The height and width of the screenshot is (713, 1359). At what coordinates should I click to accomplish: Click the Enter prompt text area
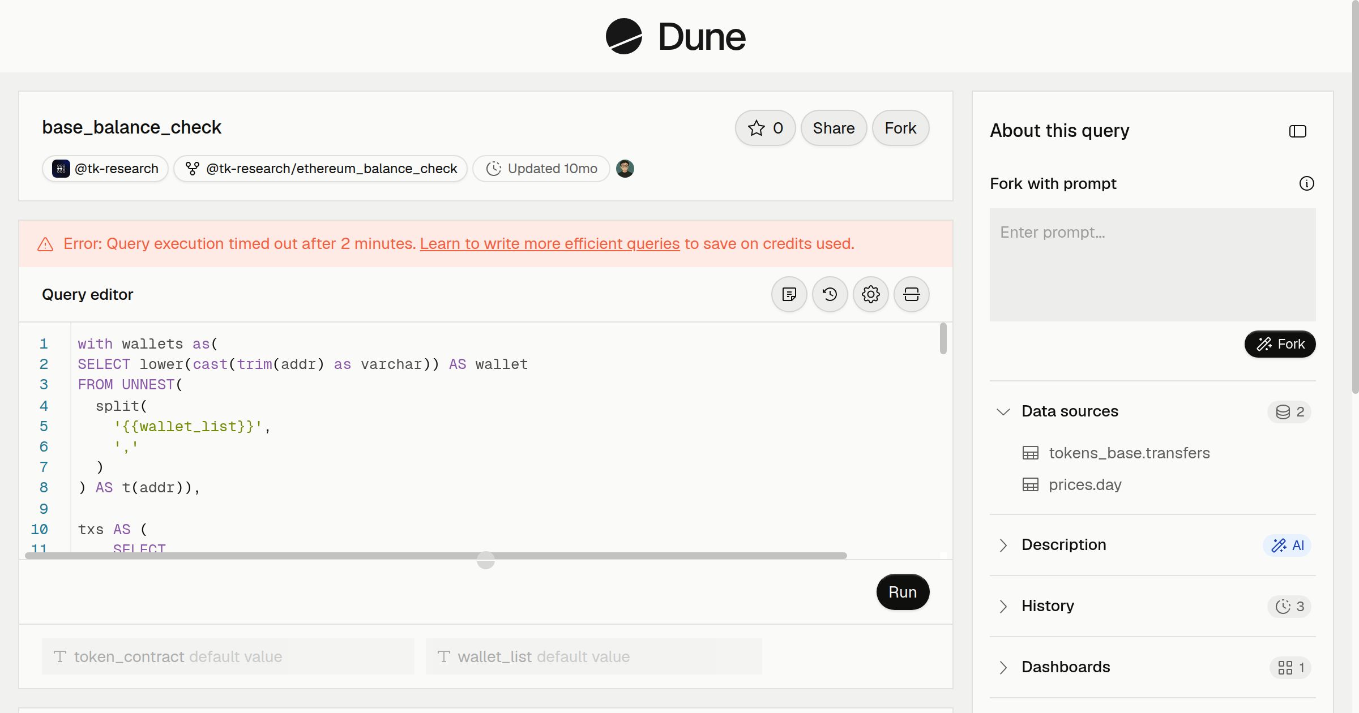tap(1153, 265)
